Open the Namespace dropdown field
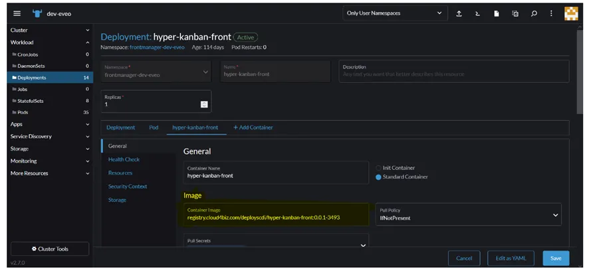 click(156, 71)
